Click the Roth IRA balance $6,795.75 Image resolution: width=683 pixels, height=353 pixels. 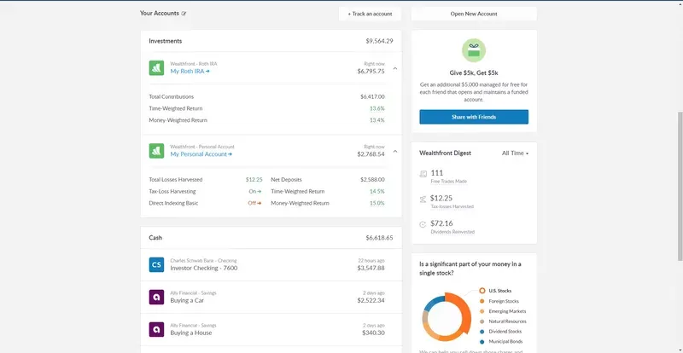tap(371, 72)
